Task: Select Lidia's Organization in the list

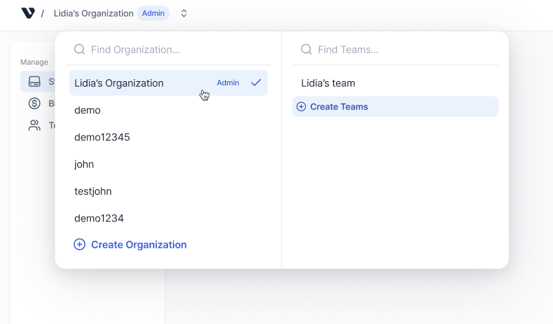Action: click(x=169, y=83)
